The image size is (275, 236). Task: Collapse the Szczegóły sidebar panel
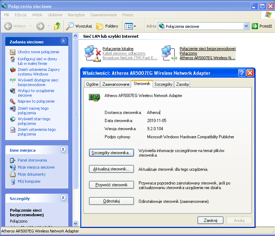coord(63,198)
